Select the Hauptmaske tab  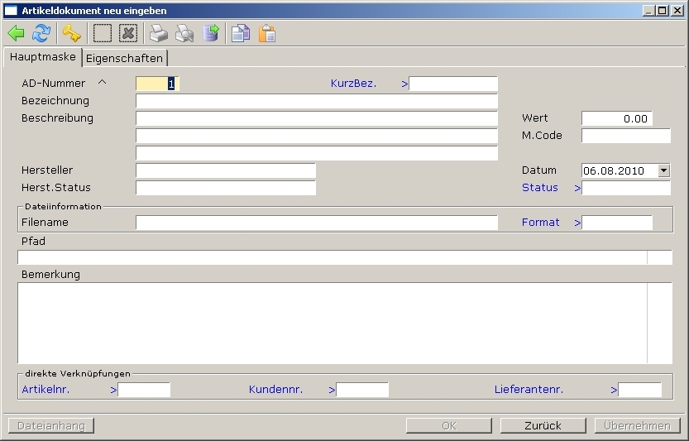[x=42, y=57]
